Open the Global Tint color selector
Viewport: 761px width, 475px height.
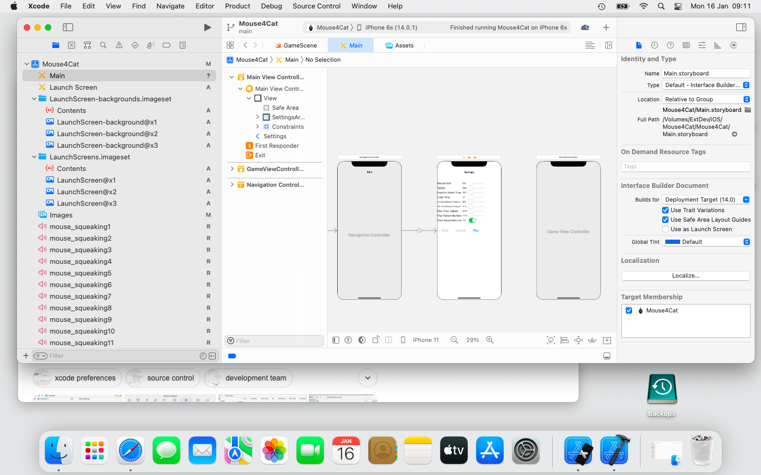[707, 242]
